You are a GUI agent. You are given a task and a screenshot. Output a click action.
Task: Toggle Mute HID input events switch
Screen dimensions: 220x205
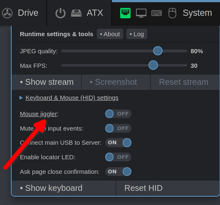point(118,128)
